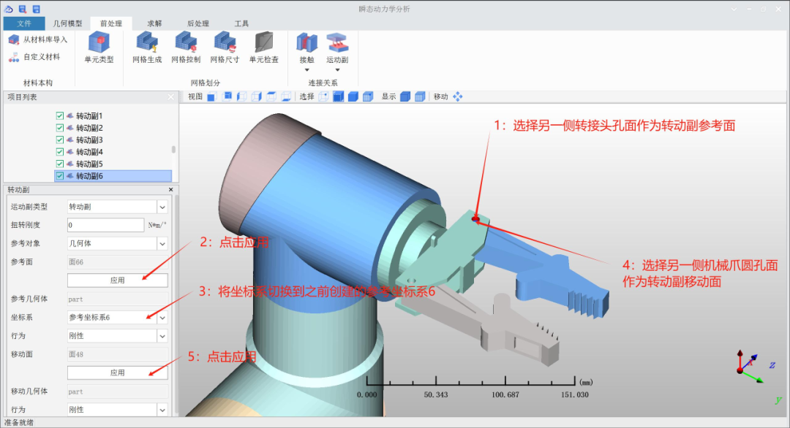The width and height of the screenshot is (790, 428).
Task: Switch to left view cube icon
Action: pos(242,96)
